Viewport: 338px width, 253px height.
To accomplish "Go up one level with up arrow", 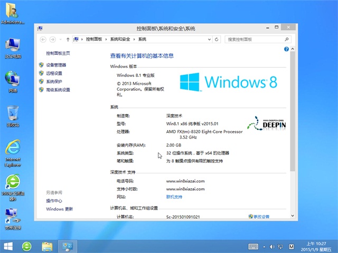I will 68,39.
